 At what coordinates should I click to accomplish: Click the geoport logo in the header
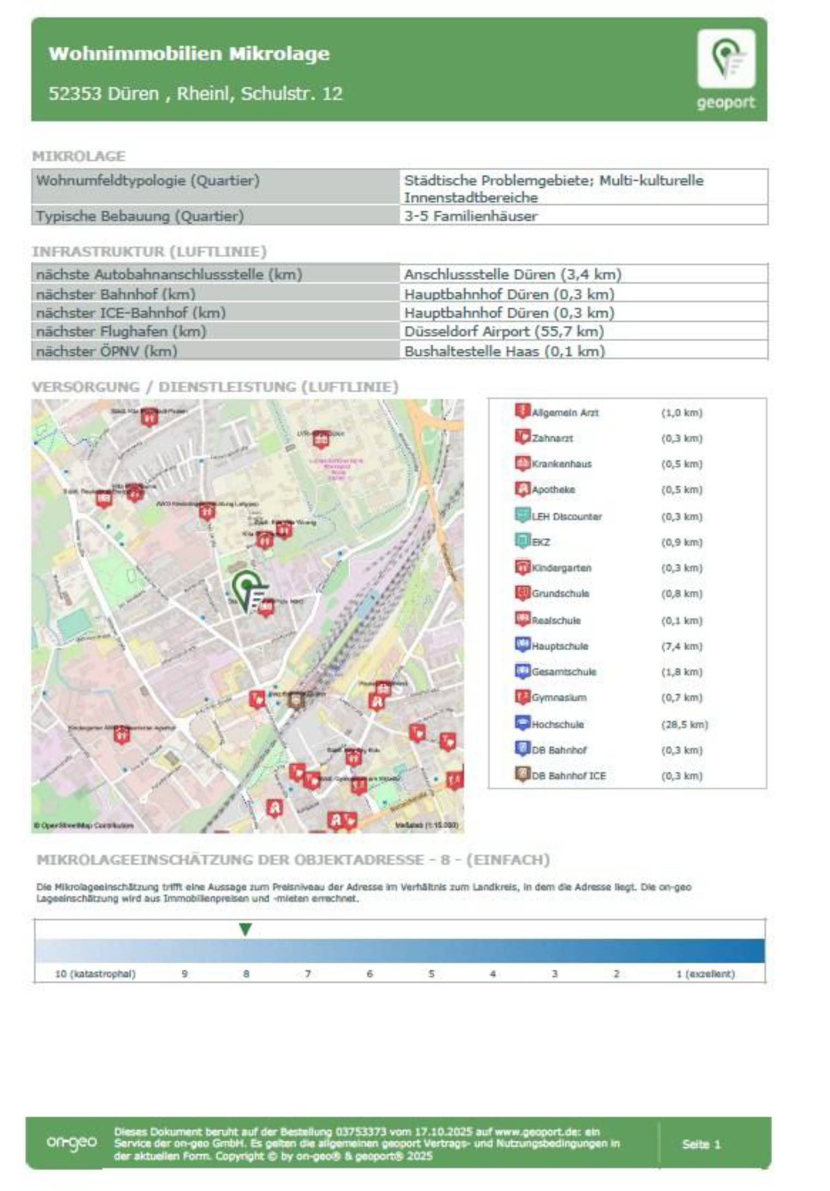725,68
